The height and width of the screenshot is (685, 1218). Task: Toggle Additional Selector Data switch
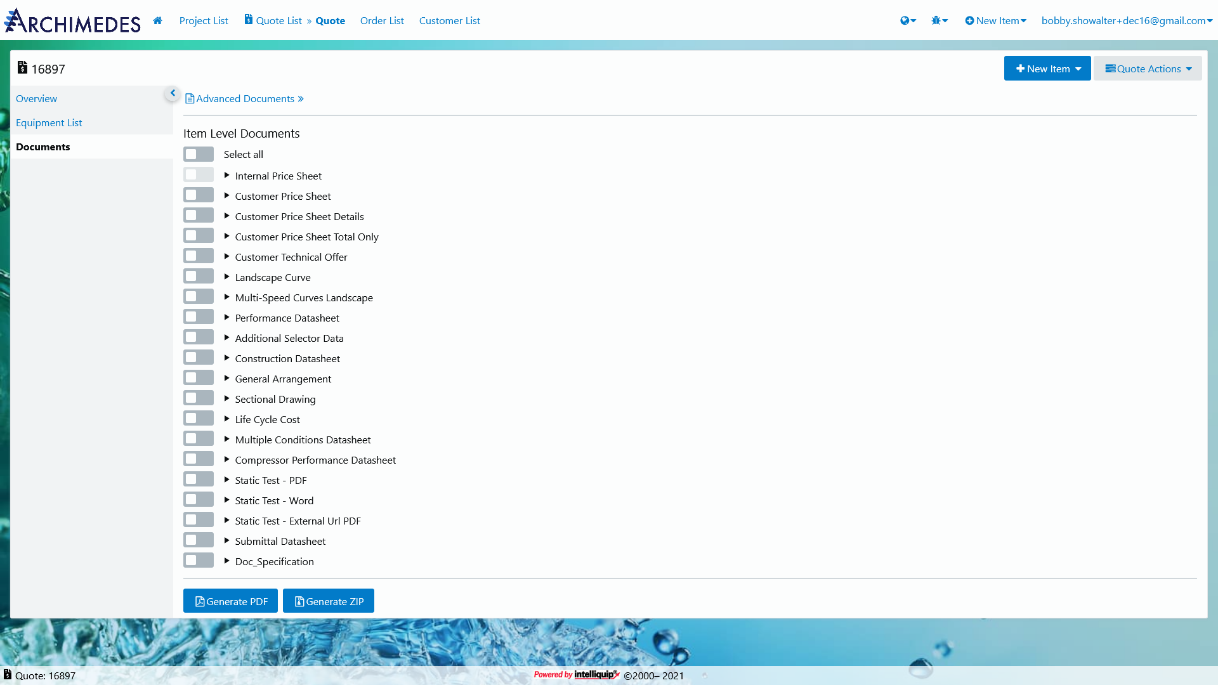(x=199, y=337)
